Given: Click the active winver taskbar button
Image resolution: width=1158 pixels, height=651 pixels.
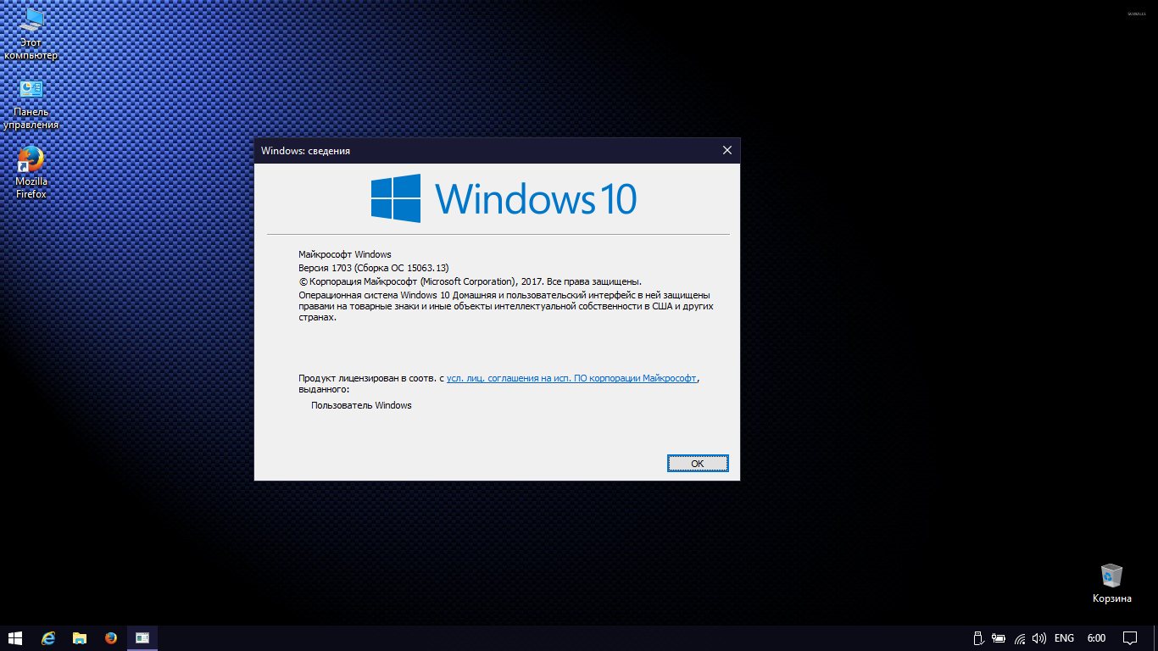Looking at the screenshot, I should point(142,637).
